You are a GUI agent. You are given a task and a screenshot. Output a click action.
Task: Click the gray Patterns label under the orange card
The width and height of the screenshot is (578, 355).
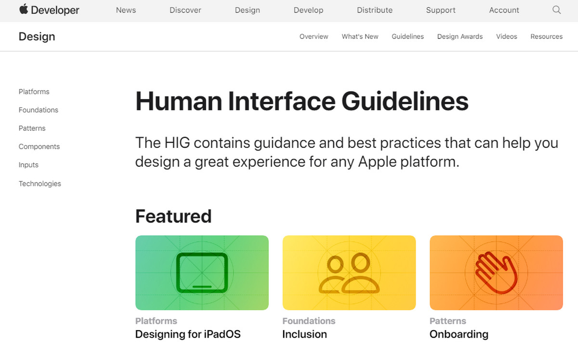click(x=448, y=321)
